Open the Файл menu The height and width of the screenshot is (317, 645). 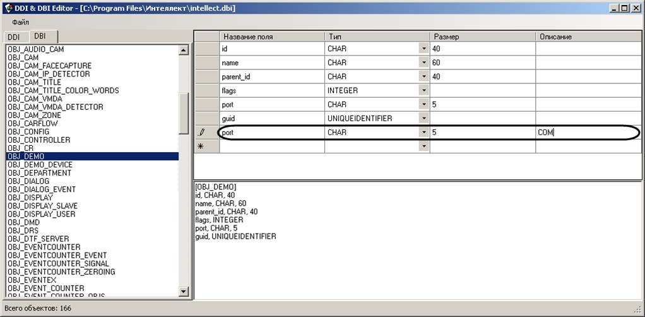(21, 22)
